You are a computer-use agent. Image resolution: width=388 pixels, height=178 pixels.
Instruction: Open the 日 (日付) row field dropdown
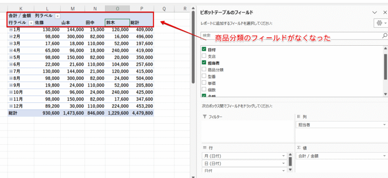[283, 163]
